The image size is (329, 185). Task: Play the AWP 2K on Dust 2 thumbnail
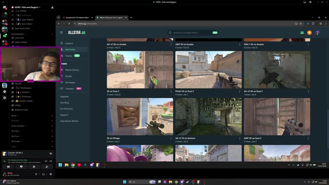(x=277, y=117)
